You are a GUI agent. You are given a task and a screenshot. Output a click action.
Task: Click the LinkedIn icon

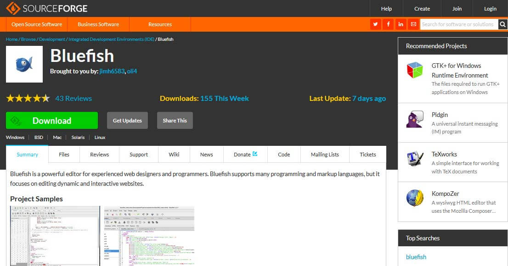401,24
